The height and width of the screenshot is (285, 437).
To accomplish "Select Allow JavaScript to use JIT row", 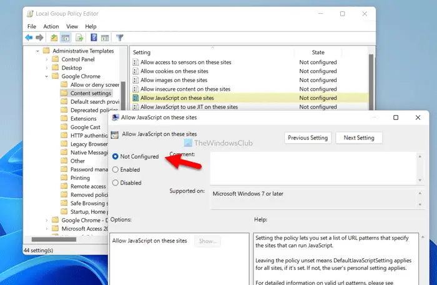I will pos(250,107).
